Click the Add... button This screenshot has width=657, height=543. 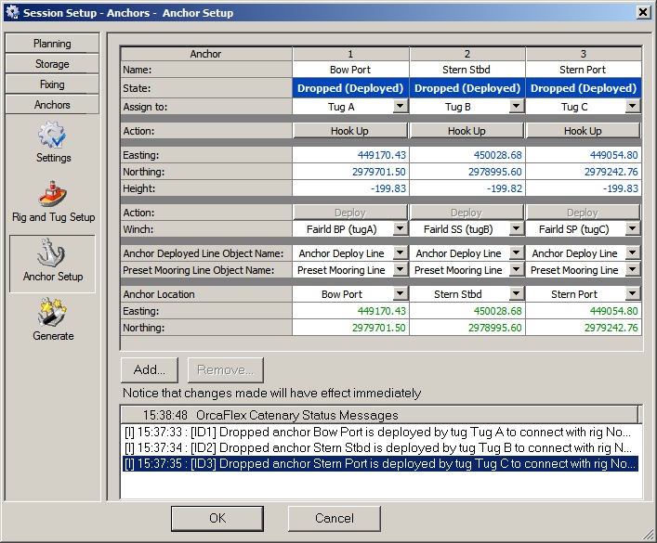(149, 369)
